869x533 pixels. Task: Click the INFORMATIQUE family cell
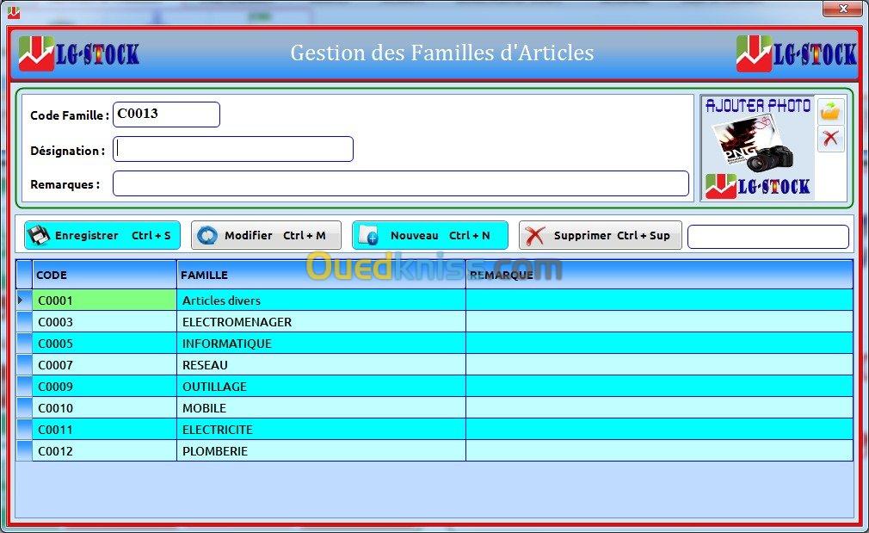[321, 344]
